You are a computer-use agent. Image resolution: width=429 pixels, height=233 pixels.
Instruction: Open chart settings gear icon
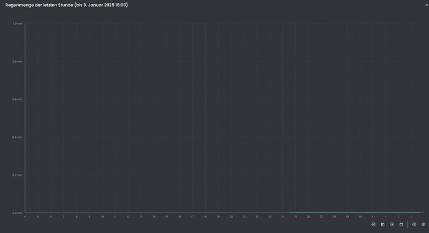423,224
